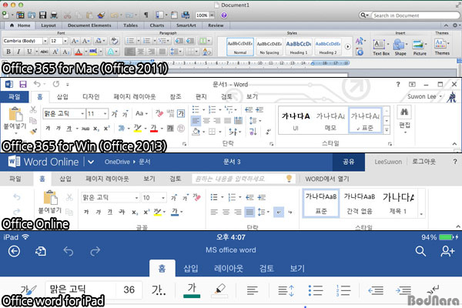Open font size 11 dropdown in Word 2013
This screenshot has height=308, width=462.
click(x=105, y=113)
